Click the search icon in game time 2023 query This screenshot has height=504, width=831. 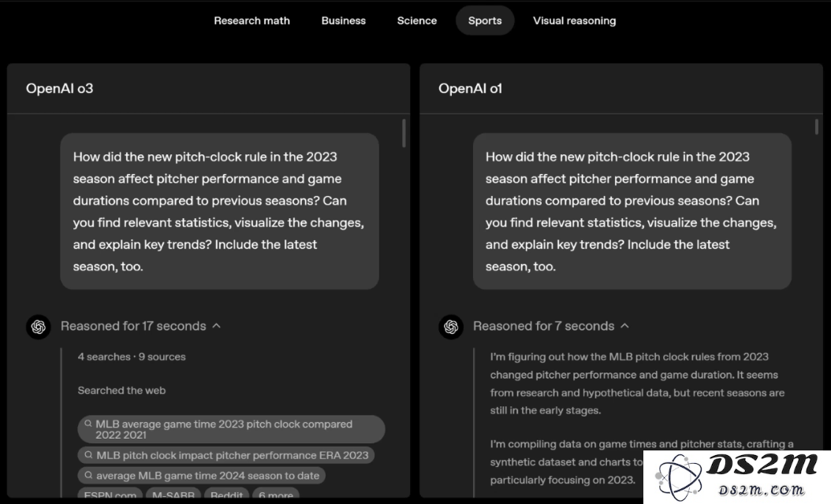point(88,424)
